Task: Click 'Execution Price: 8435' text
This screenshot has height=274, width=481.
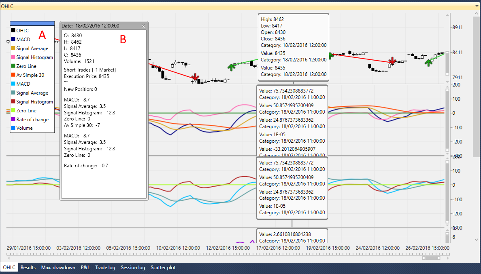Action: [x=87, y=76]
